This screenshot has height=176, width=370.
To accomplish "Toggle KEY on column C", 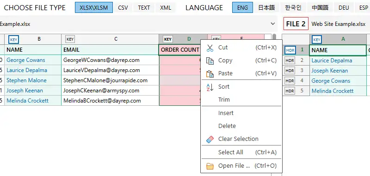I will (70, 39).
